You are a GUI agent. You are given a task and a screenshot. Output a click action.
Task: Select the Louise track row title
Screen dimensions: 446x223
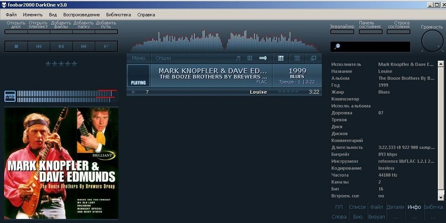pyautogui.click(x=258, y=92)
